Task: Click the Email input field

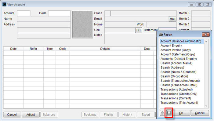Action: pos(137,19)
